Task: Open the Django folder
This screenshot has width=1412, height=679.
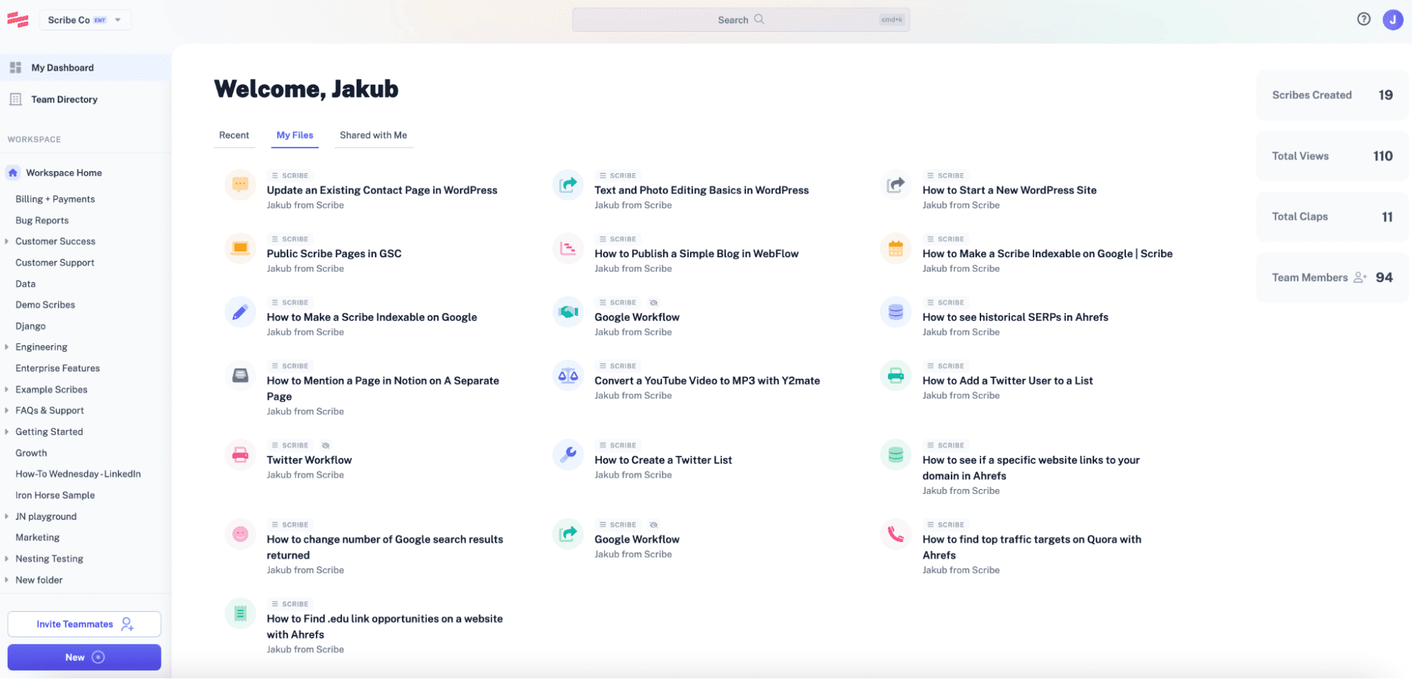Action: pos(30,326)
